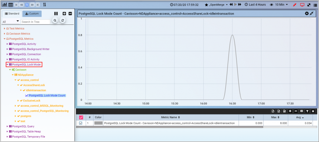The width and height of the screenshot is (319, 142).
Task: Click the red monitor icon
Action: (x=302, y=5)
